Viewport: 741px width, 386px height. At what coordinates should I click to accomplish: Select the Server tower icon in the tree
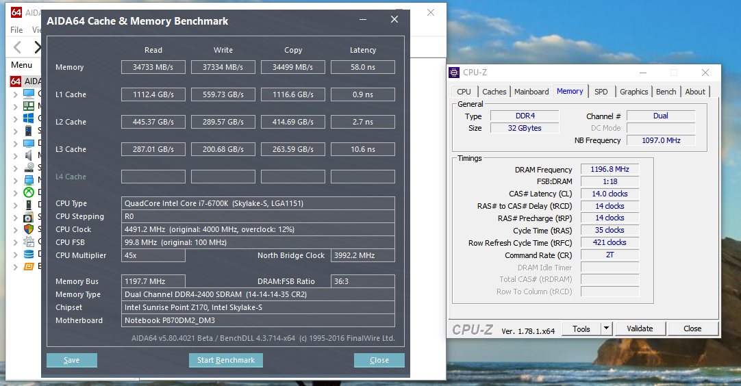click(29, 131)
